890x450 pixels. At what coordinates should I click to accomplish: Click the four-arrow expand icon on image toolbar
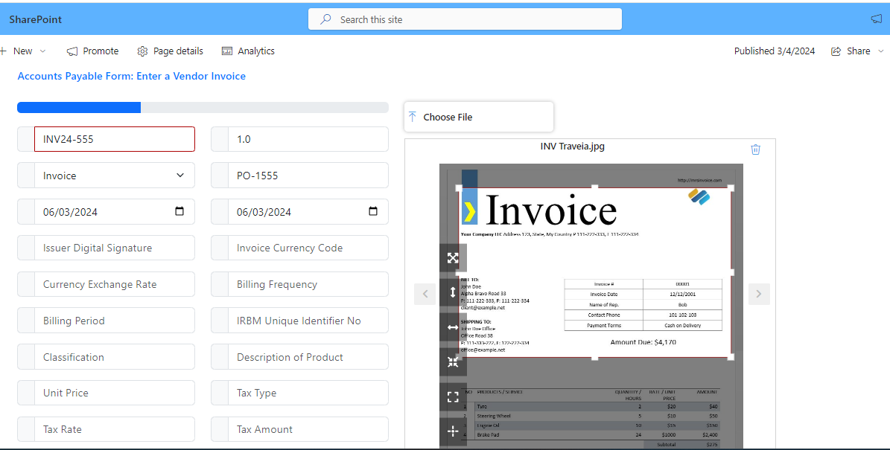pyautogui.click(x=453, y=258)
